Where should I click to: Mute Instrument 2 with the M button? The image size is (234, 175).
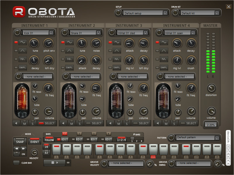[72, 123]
